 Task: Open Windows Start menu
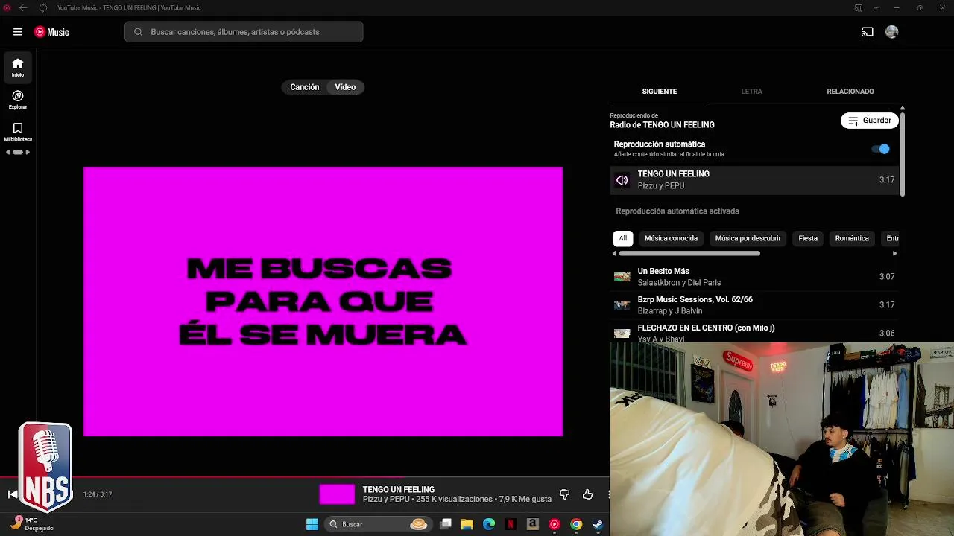(312, 524)
